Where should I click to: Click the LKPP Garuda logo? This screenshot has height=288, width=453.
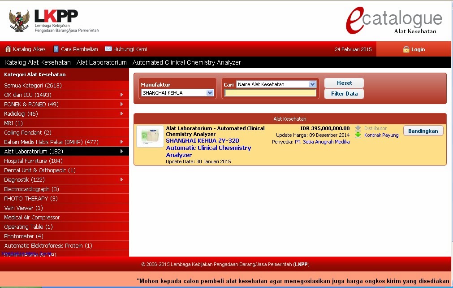[19, 21]
